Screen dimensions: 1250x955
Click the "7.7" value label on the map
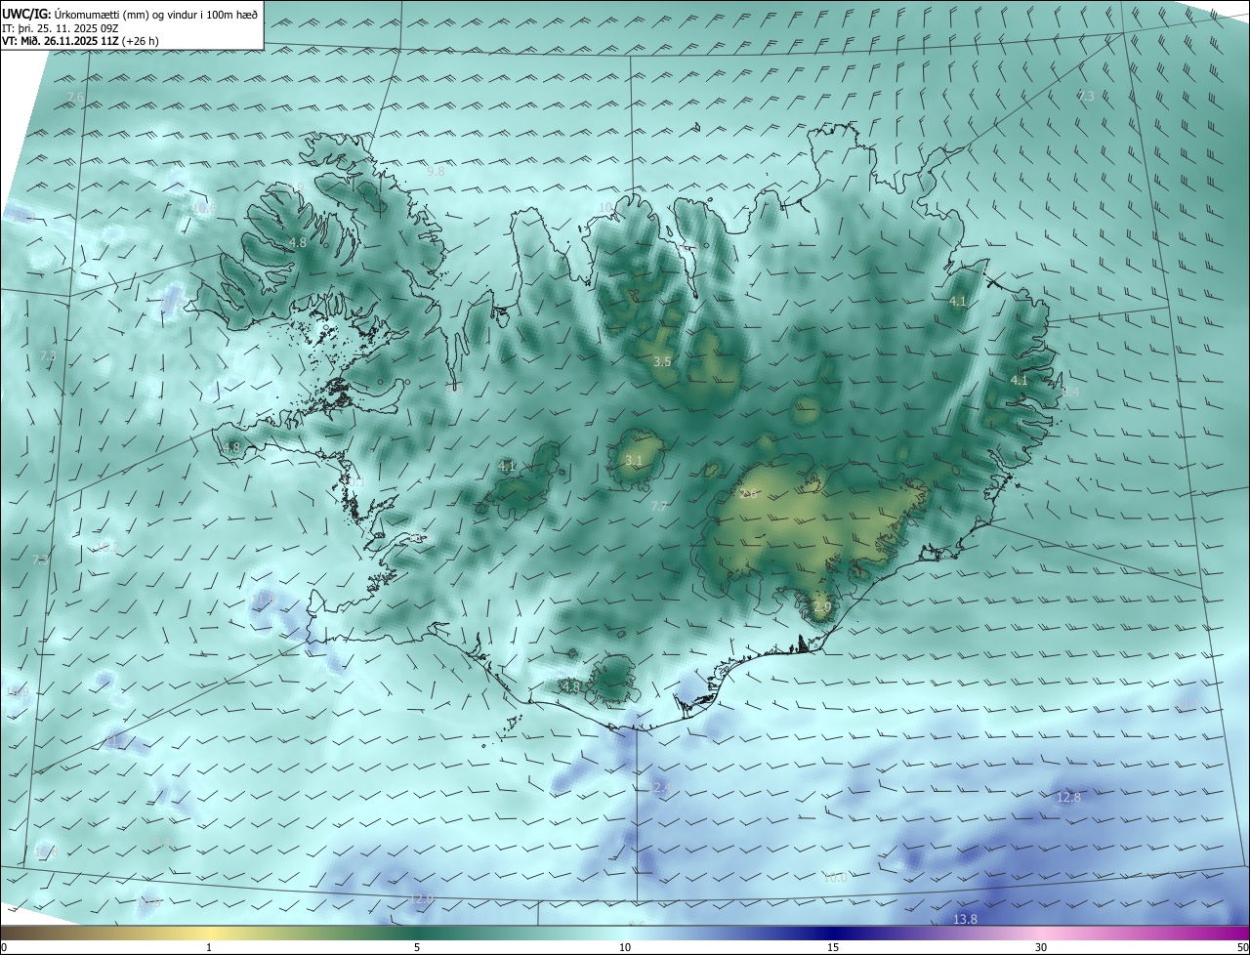[x=659, y=506]
